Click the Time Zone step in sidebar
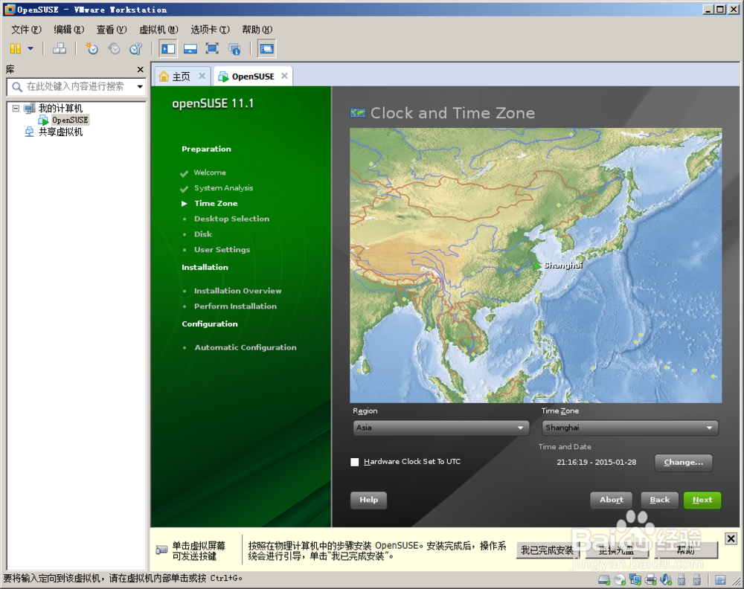Image resolution: width=744 pixels, height=589 pixels. click(216, 204)
